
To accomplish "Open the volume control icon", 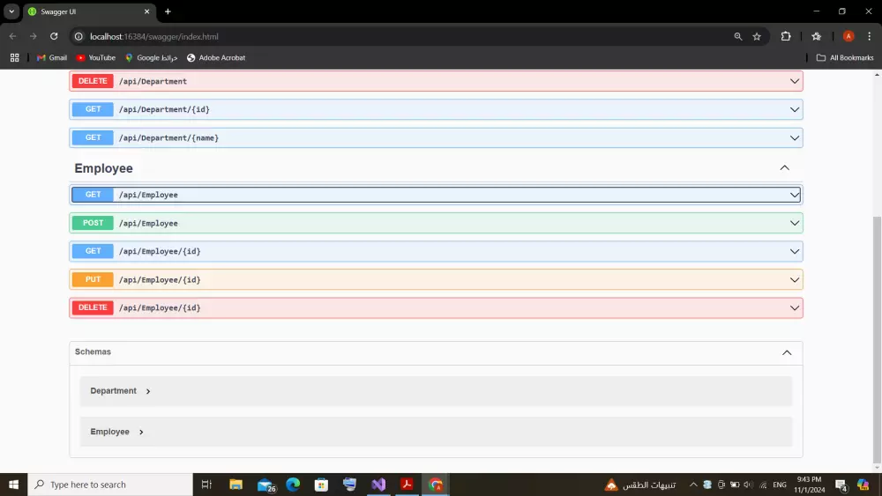I will (x=748, y=485).
